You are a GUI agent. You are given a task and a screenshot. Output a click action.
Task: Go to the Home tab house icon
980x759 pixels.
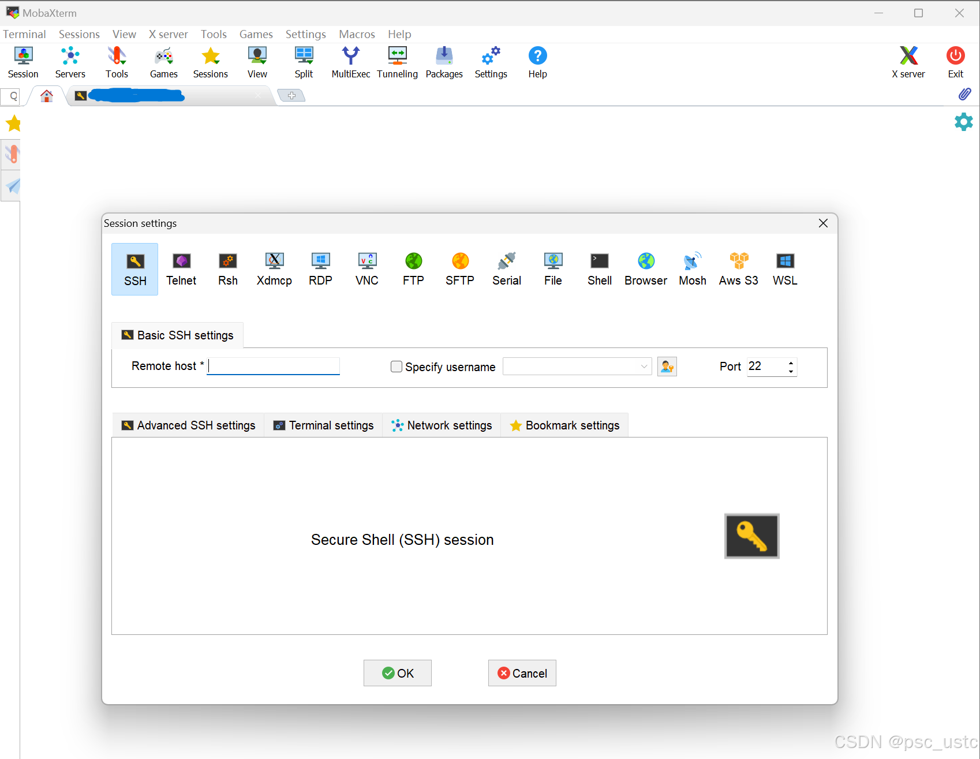coord(47,96)
